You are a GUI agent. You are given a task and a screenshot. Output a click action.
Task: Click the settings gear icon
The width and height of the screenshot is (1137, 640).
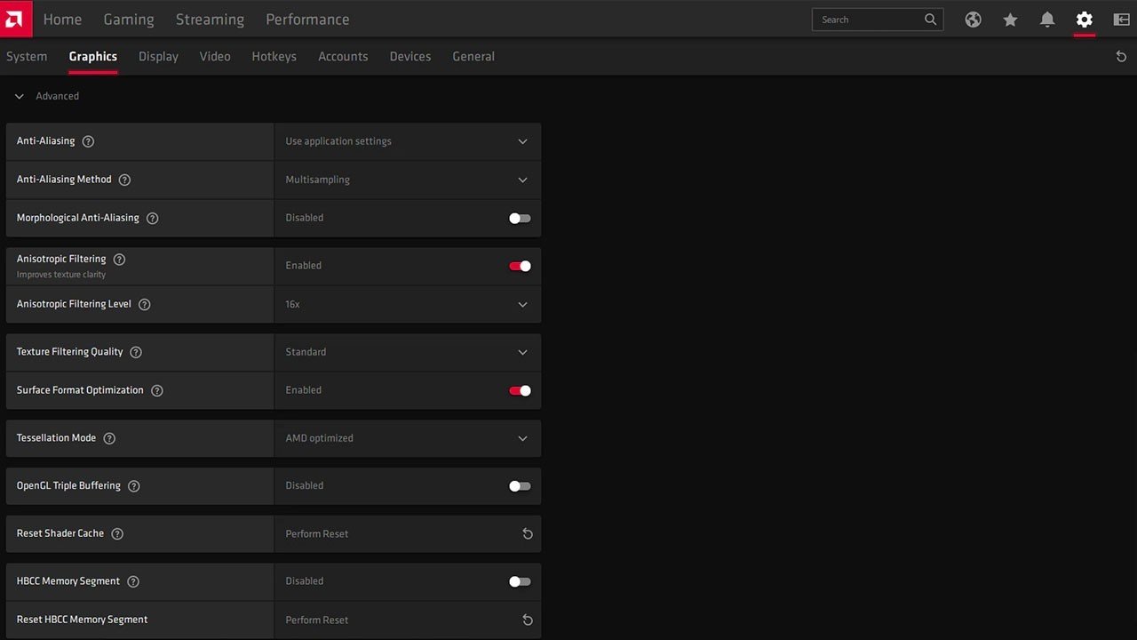pyautogui.click(x=1084, y=20)
